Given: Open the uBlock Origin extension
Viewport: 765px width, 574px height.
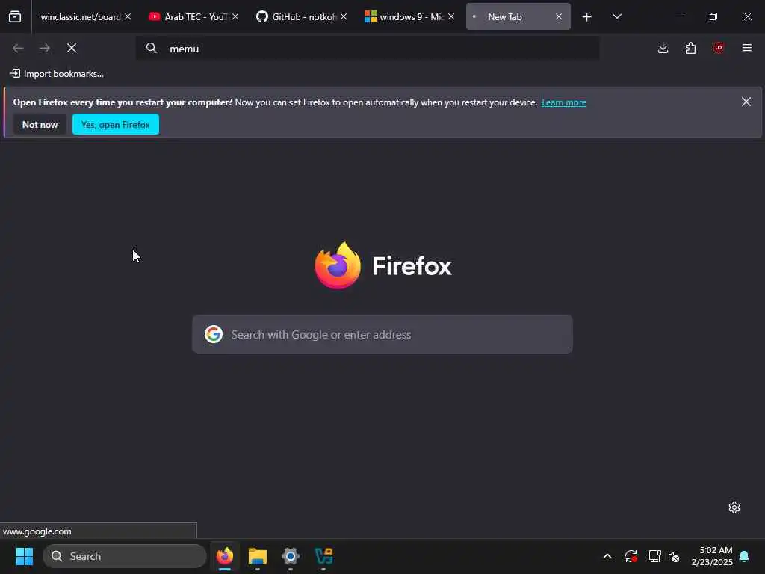Looking at the screenshot, I should (719, 48).
